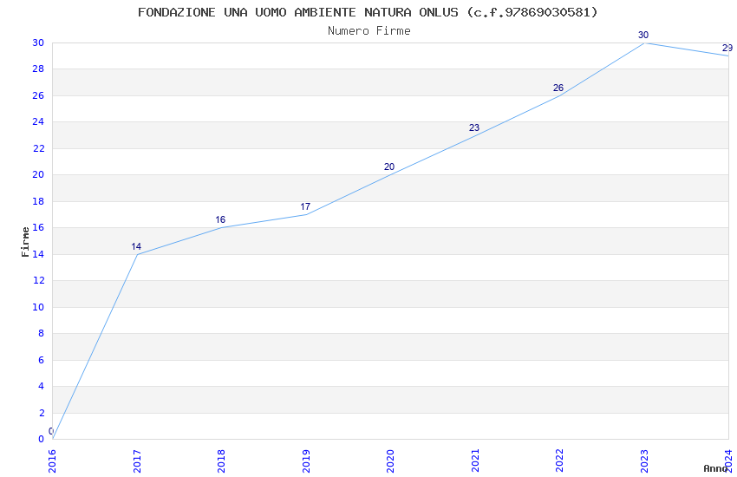Click the data label 14 for 2017
Screen dimensions: 737x477
[x=136, y=246]
